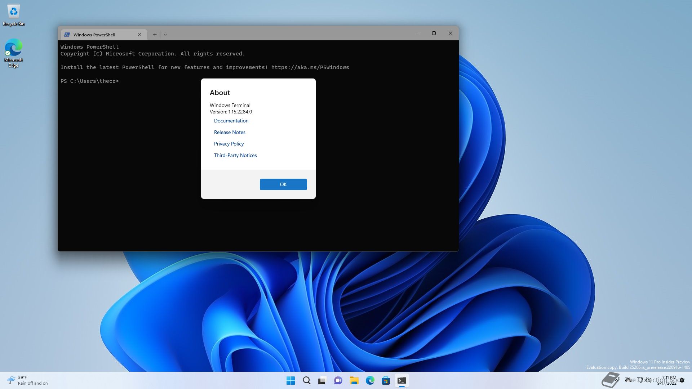This screenshot has height=389, width=692.
Task: Open Task View from taskbar
Action: coord(322,381)
